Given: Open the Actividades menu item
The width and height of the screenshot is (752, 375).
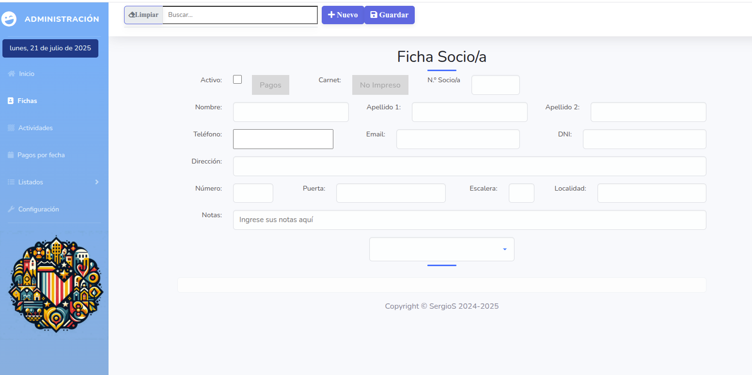Looking at the screenshot, I should [35, 128].
